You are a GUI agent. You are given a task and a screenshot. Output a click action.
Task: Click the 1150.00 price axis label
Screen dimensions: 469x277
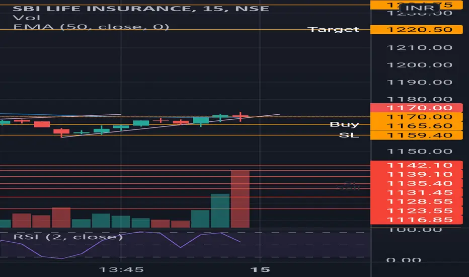419,151
